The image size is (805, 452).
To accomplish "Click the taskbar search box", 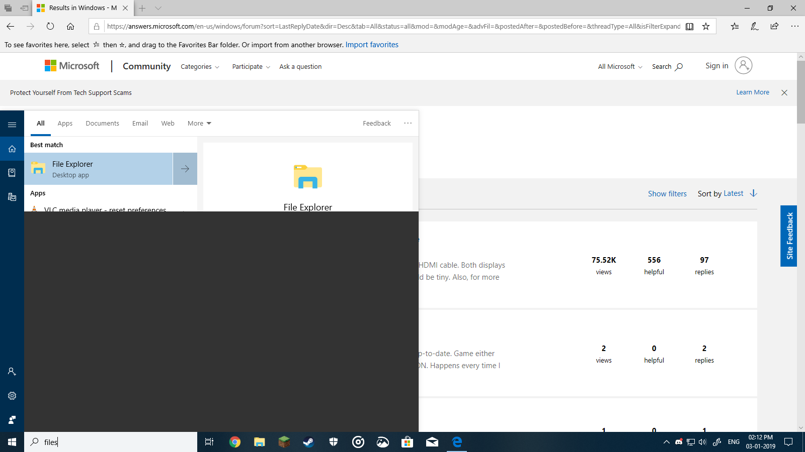I will click(x=111, y=442).
